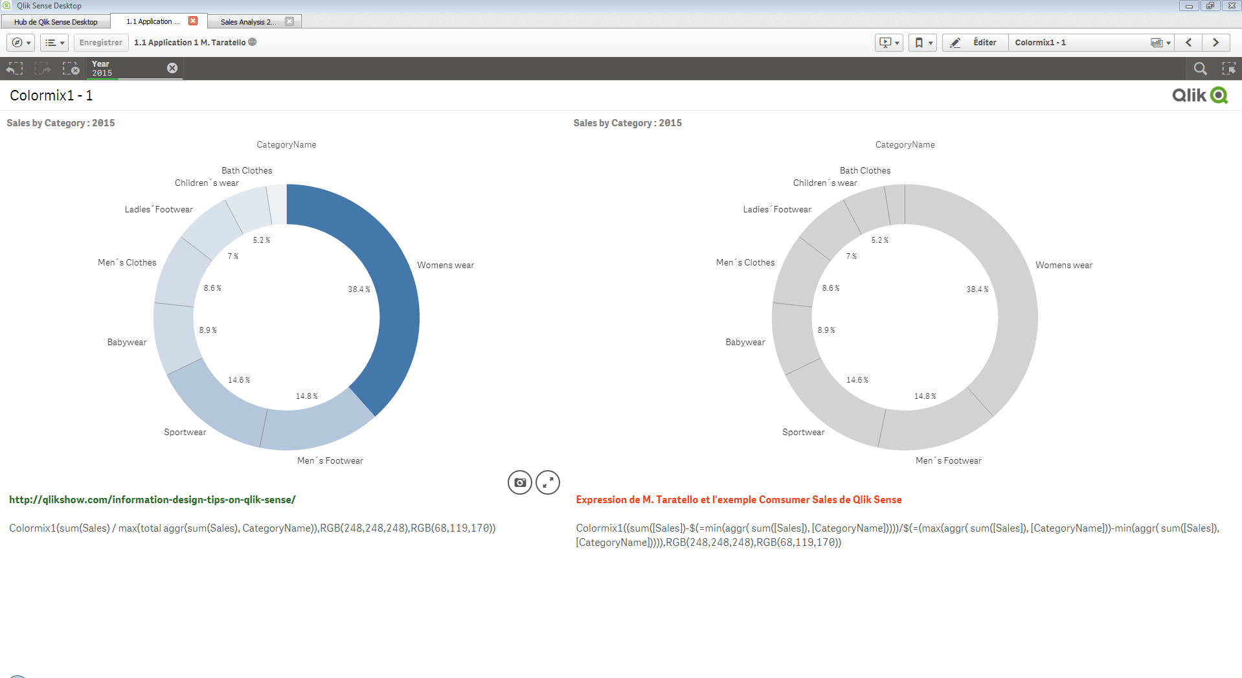Click Babywear label beside gray chart

pyautogui.click(x=745, y=343)
